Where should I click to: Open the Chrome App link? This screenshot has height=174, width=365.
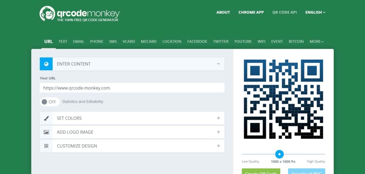tap(251, 12)
